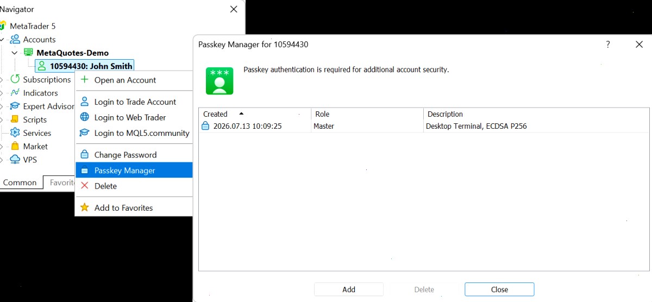Select the MetaQuotes-Demo server label
The image size is (652, 302).
click(72, 53)
